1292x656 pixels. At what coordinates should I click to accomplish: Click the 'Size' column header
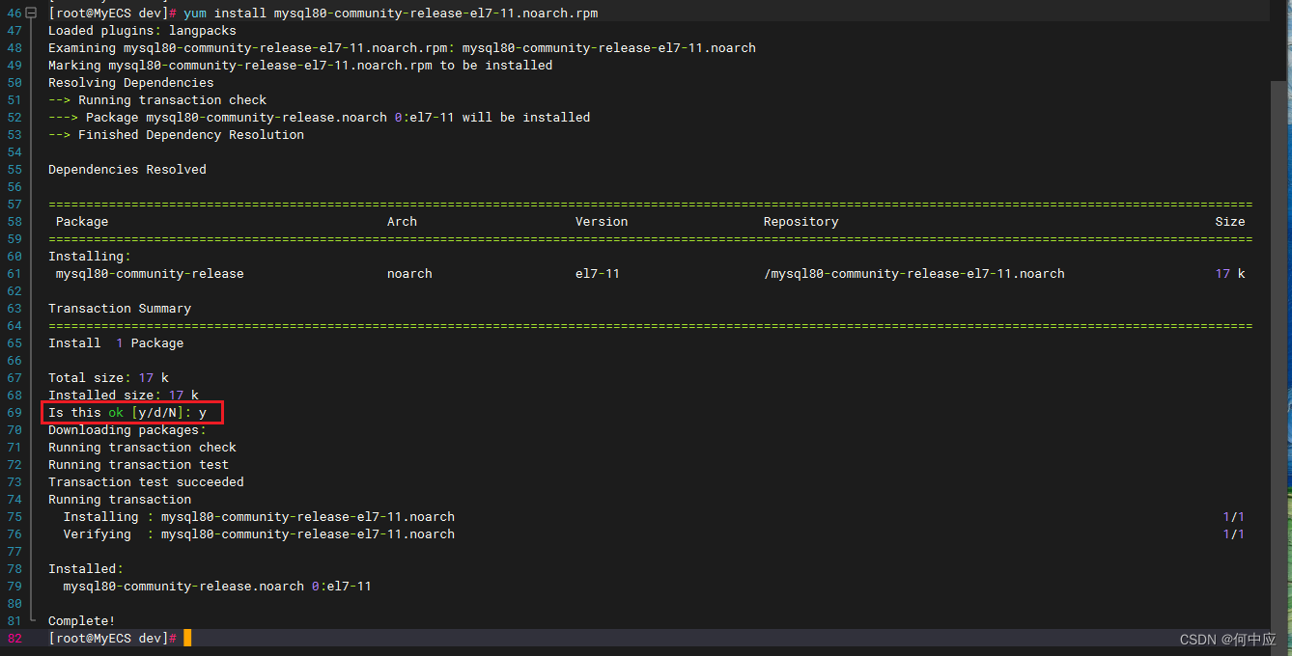[x=1230, y=222]
